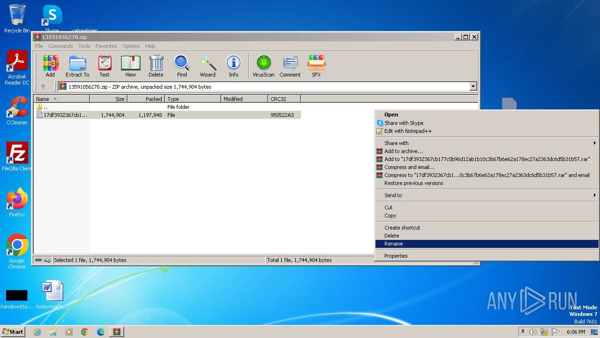Choose Restore previous versions

(487, 183)
